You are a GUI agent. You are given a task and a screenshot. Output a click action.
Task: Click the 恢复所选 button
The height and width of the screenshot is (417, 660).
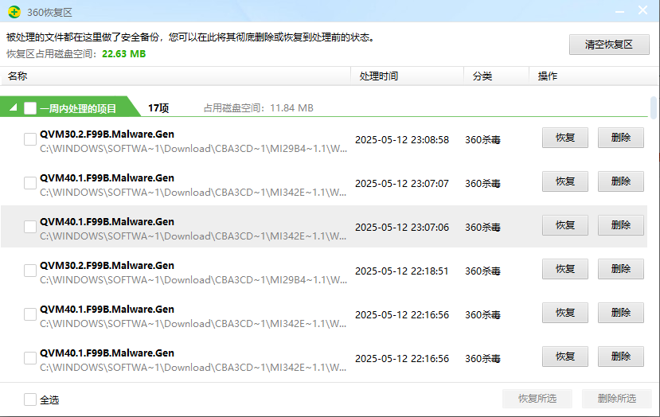pos(537,399)
